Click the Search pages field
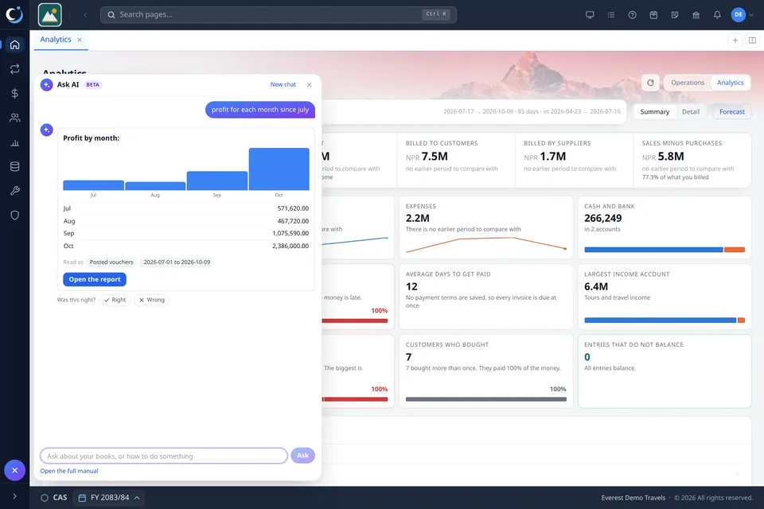764x509 pixels. [279, 14]
